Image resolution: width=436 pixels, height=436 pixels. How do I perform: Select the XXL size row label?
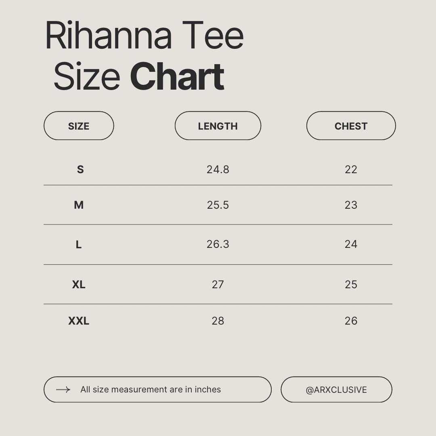point(79,321)
